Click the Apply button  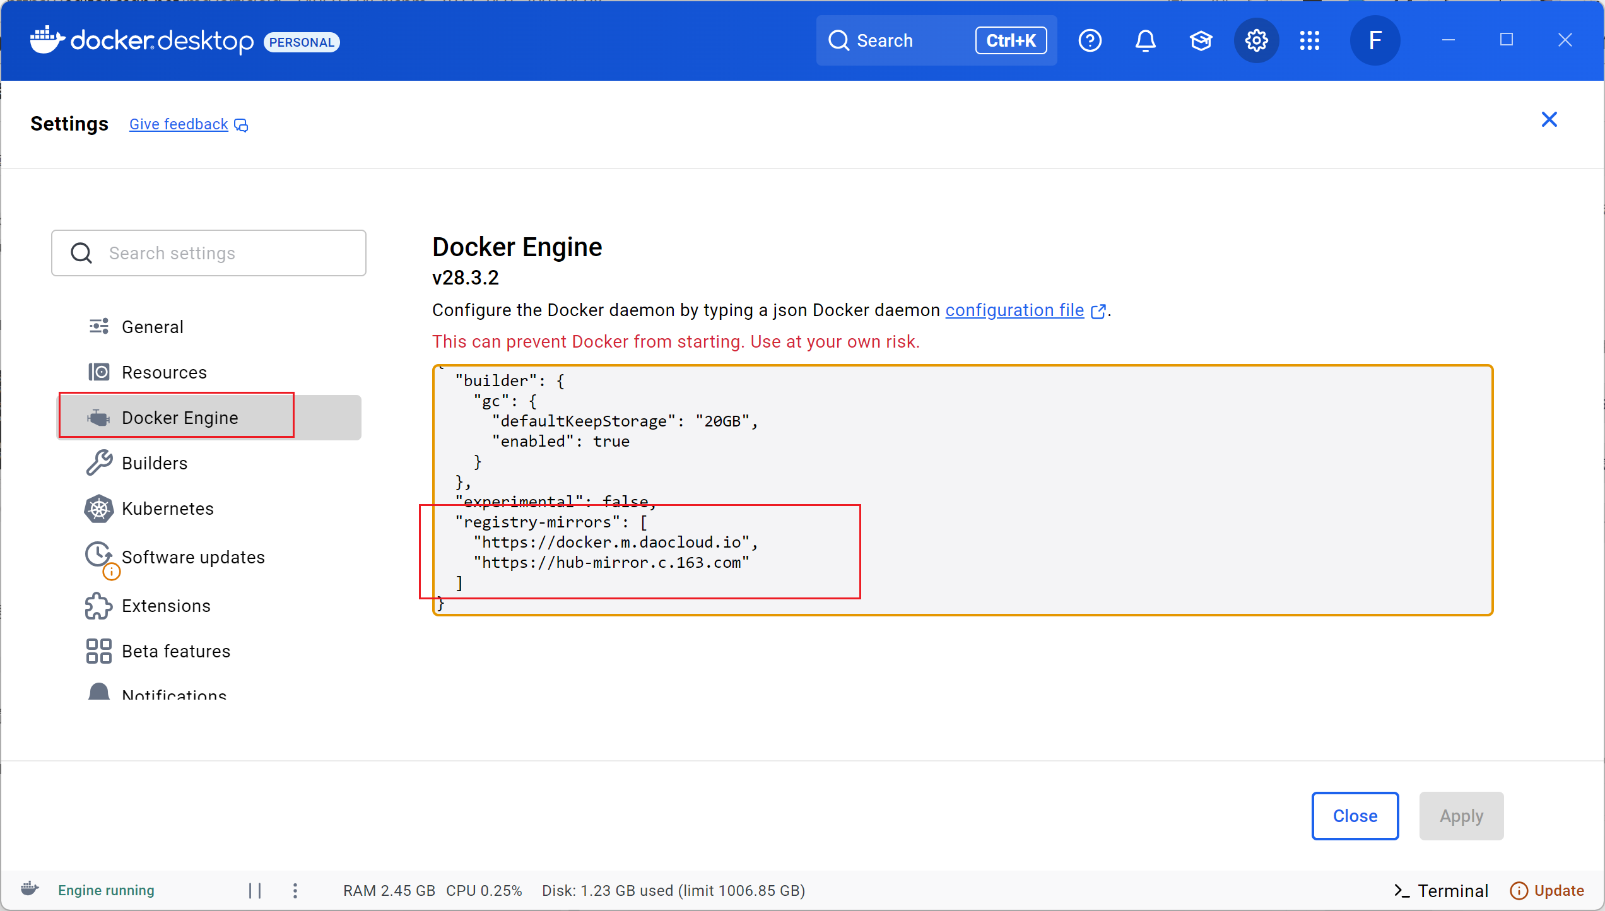tap(1461, 816)
